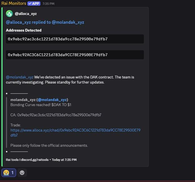Image resolution: width=195 pixels, height=182 pixels.
Task: Open the add reaction smiley button
Action: pos(22,173)
